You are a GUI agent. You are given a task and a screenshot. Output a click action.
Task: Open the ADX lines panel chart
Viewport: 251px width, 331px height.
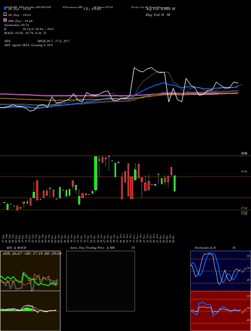point(30,271)
